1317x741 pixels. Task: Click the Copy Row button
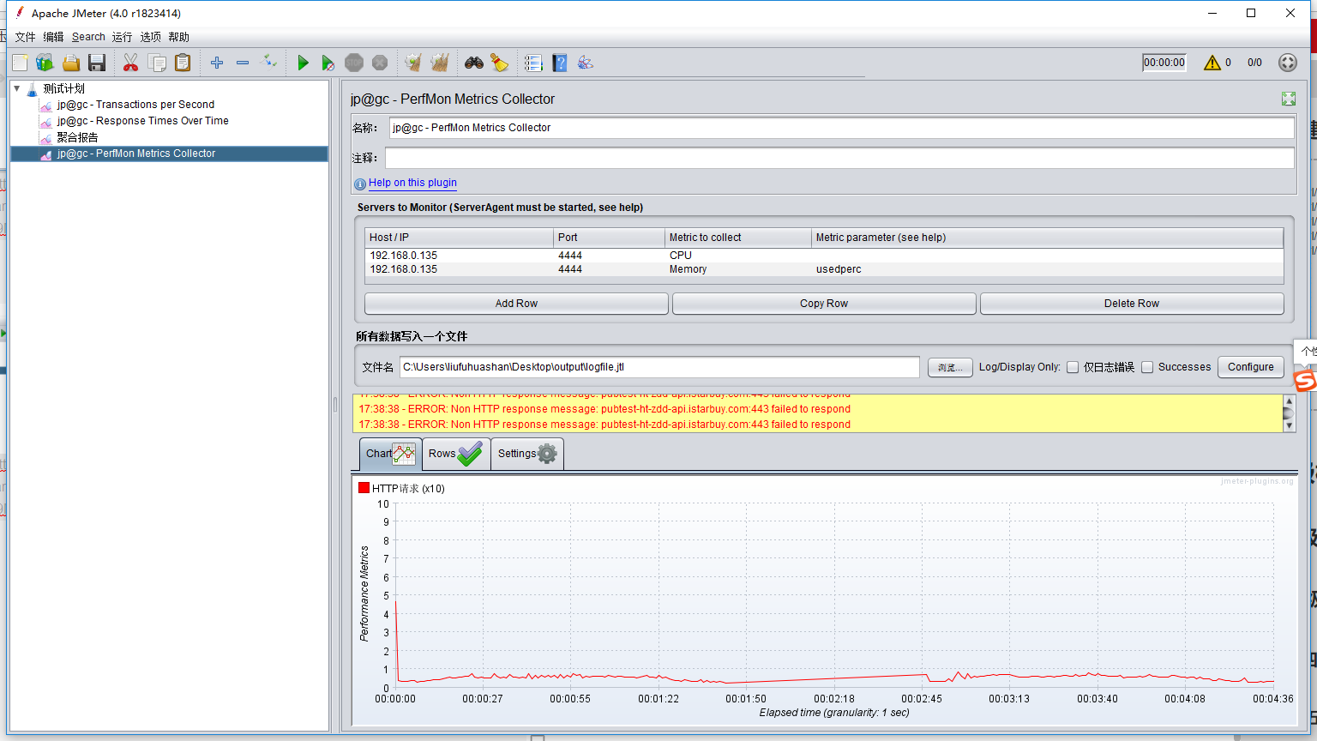point(824,304)
